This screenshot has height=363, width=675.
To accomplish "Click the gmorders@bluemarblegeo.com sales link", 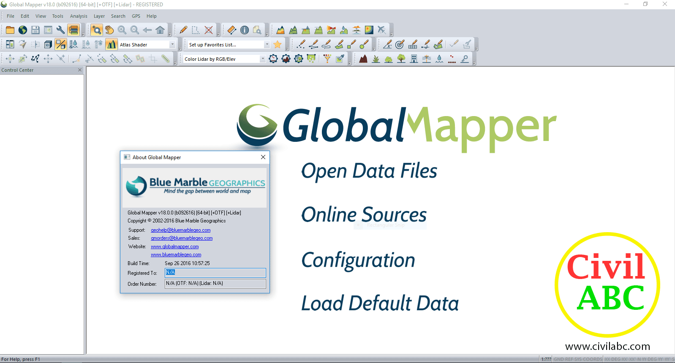I will coord(182,238).
